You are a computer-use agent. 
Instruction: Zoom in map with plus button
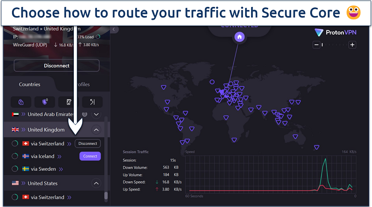352,45
